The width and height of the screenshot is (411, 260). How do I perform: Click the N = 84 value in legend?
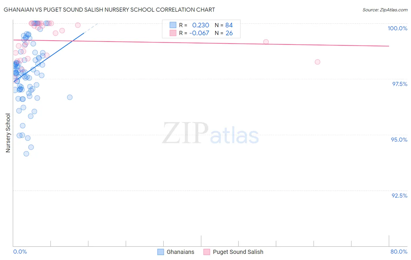[224, 25]
